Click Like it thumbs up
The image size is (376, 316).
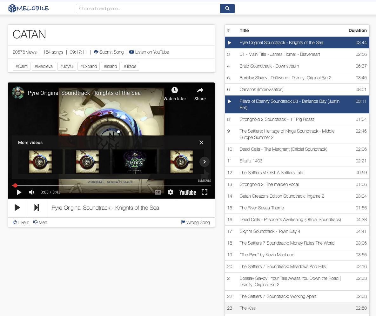point(21,222)
